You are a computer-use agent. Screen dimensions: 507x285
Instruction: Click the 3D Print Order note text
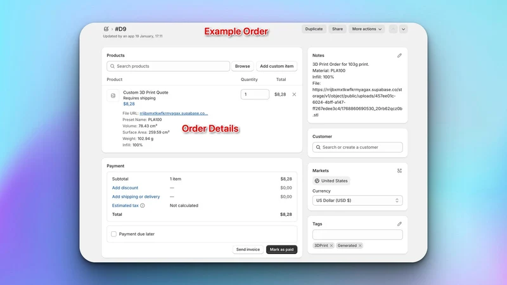click(x=340, y=65)
